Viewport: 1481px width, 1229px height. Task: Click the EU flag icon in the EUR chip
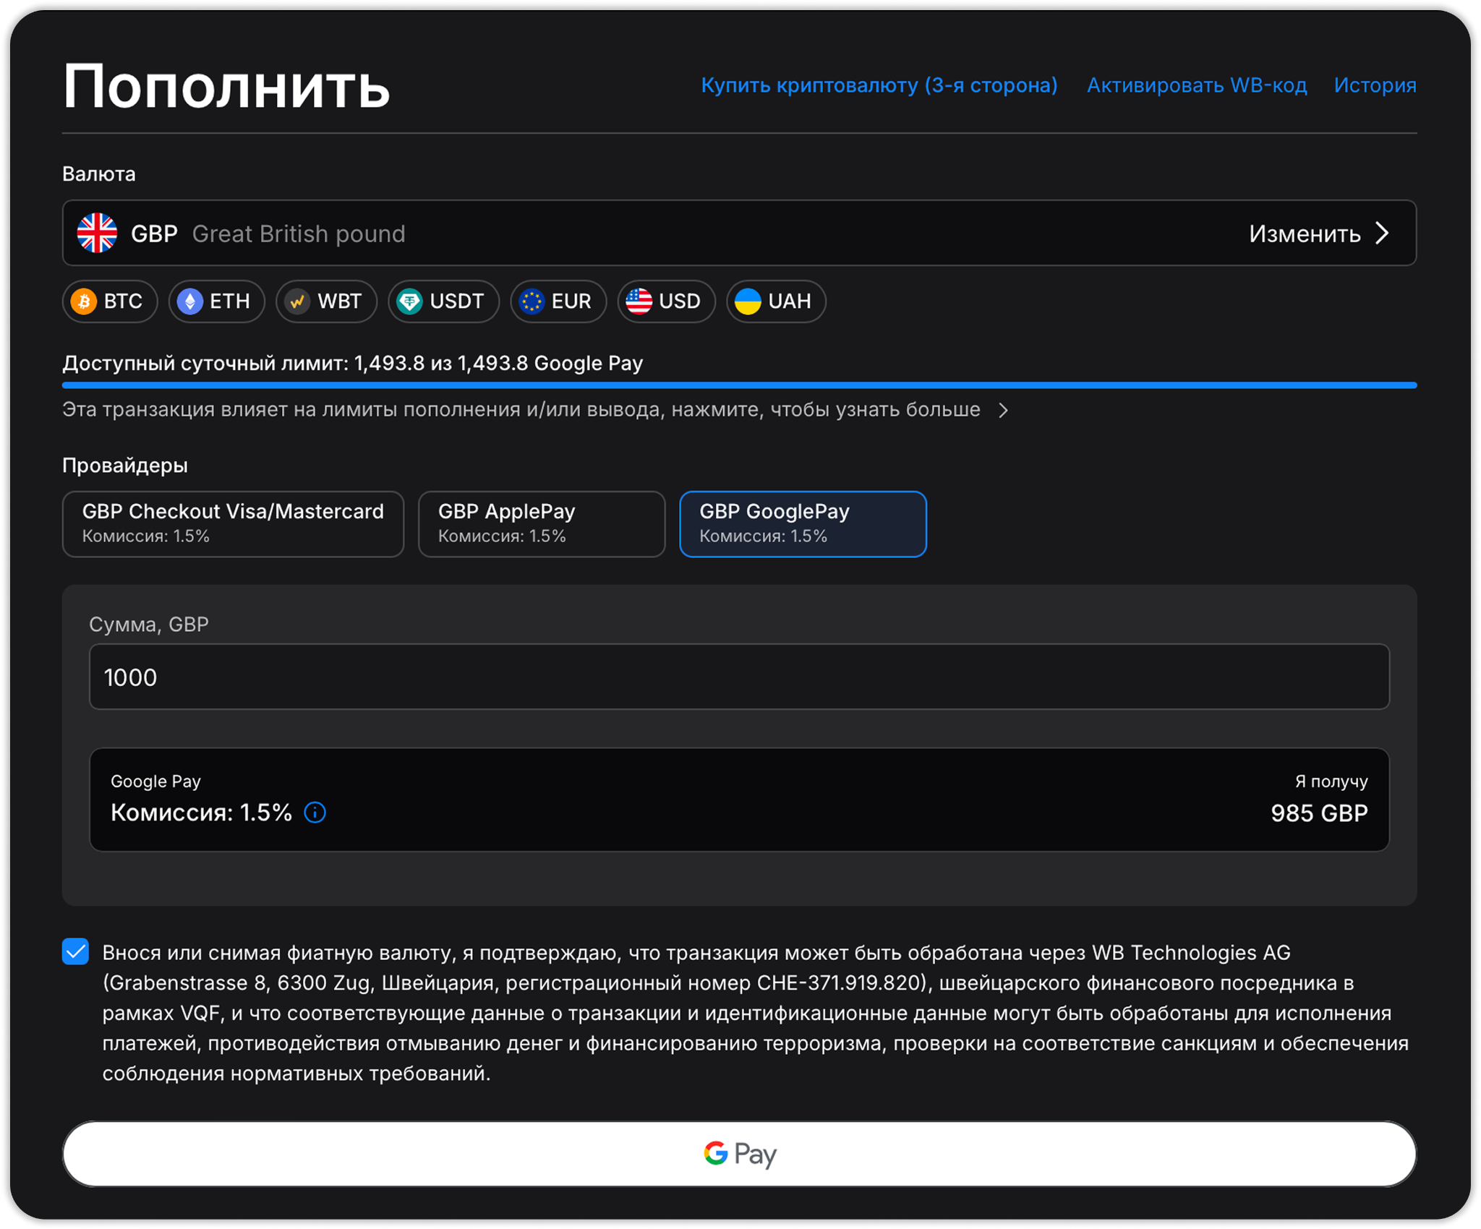(x=532, y=301)
